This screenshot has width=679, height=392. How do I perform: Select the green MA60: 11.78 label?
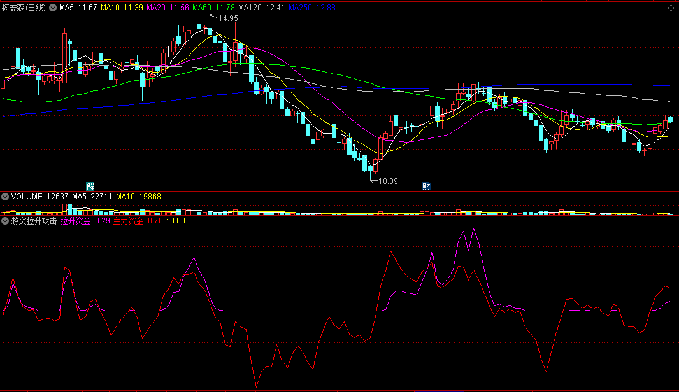[213, 8]
